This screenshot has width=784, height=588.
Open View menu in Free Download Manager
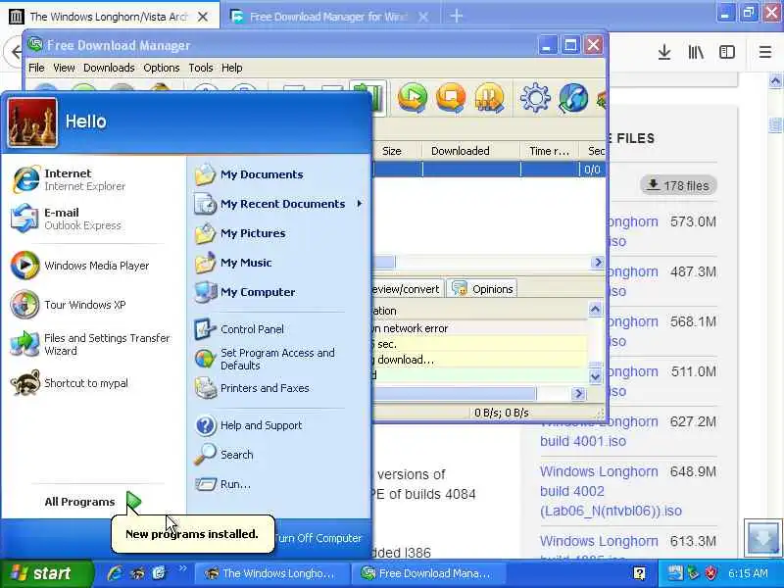[x=64, y=68]
